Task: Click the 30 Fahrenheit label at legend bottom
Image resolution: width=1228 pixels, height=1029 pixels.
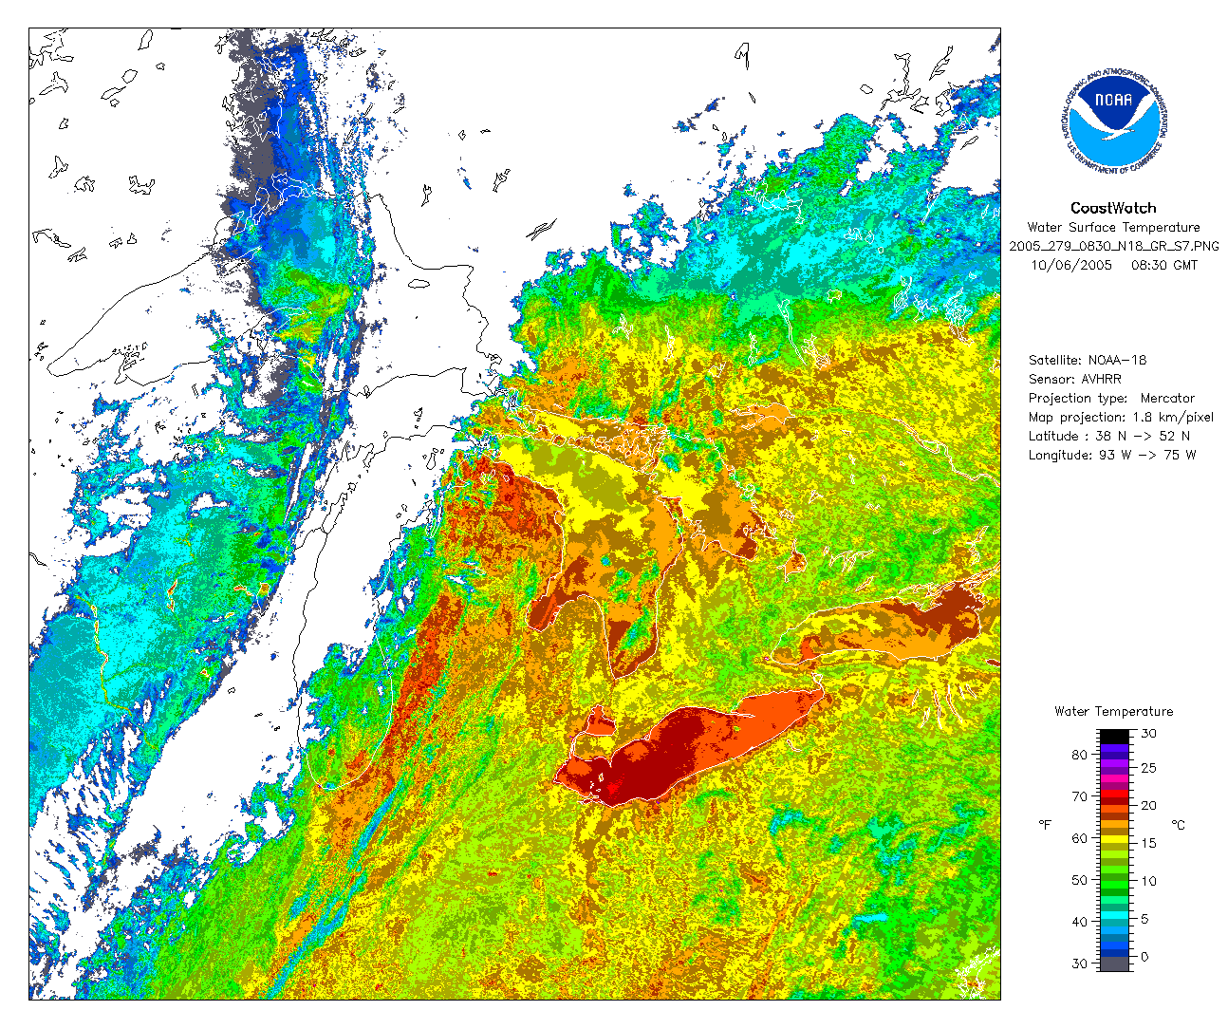Action: 1080,964
